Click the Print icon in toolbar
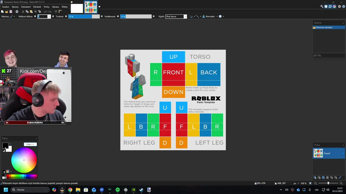 (17, 12)
